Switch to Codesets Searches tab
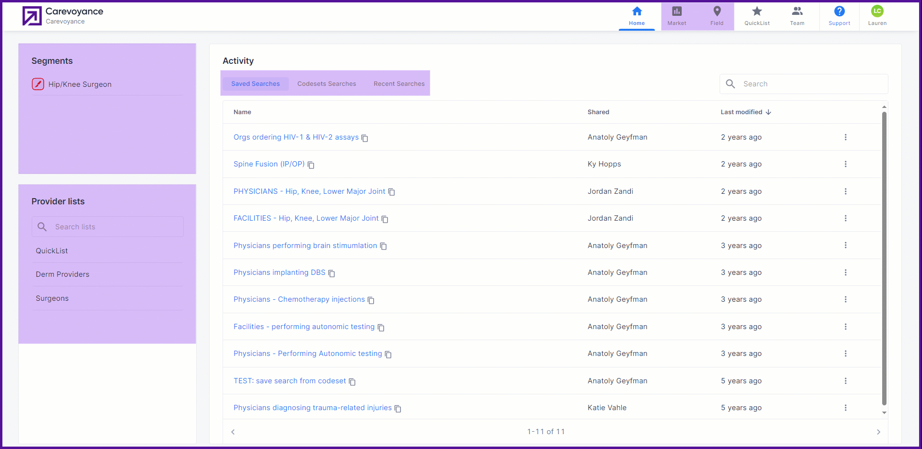The image size is (922, 449). tap(327, 84)
